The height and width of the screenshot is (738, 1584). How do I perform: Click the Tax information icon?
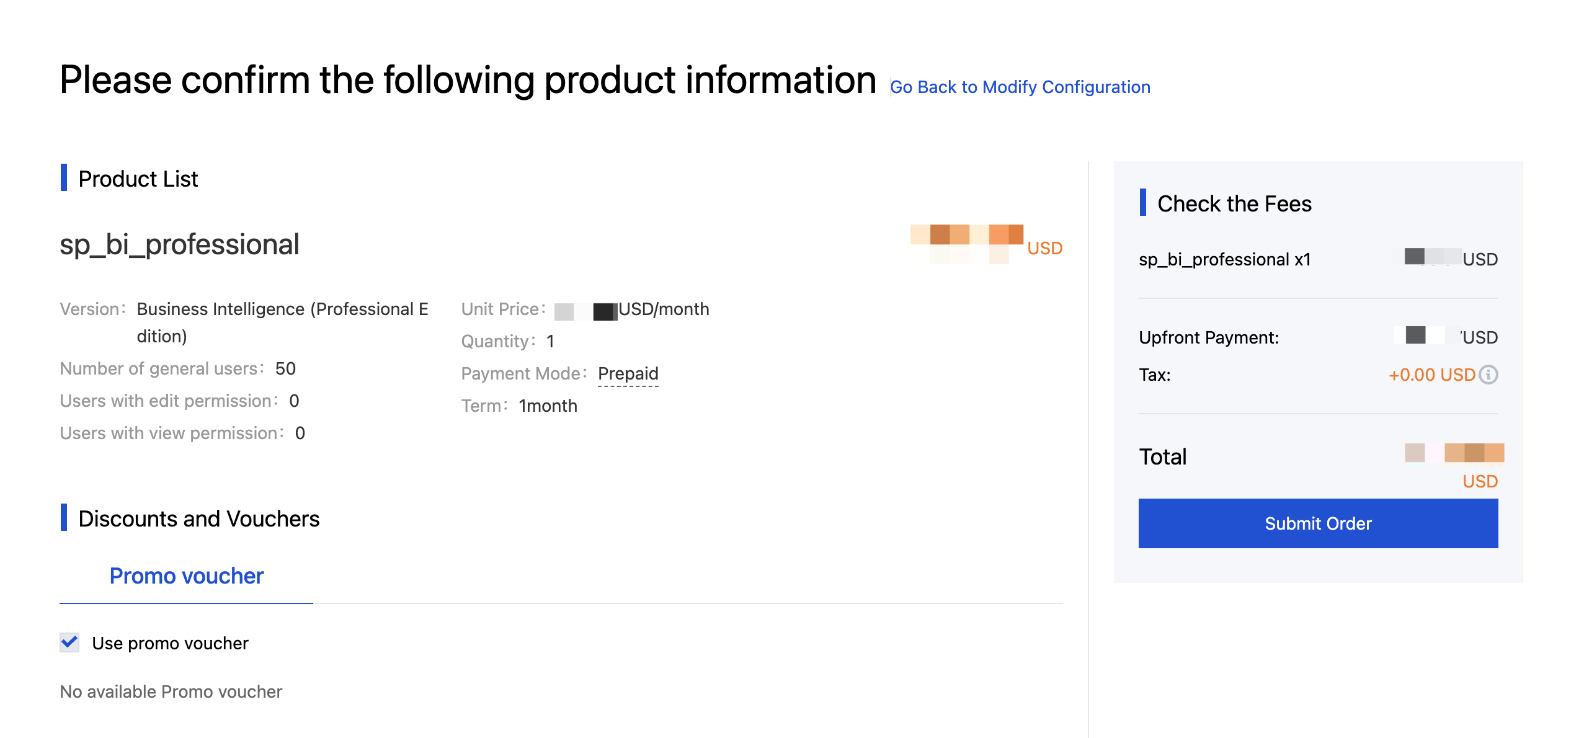click(1488, 375)
